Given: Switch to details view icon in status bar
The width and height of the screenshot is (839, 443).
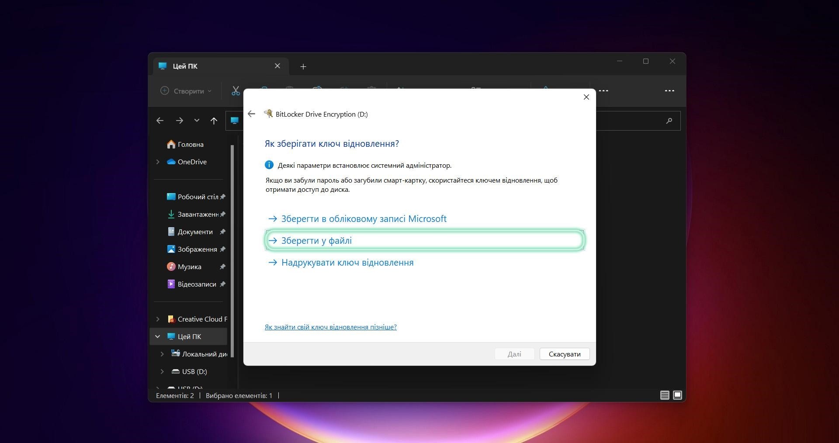Looking at the screenshot, I should pyautogui.click(x=664, y=395).
